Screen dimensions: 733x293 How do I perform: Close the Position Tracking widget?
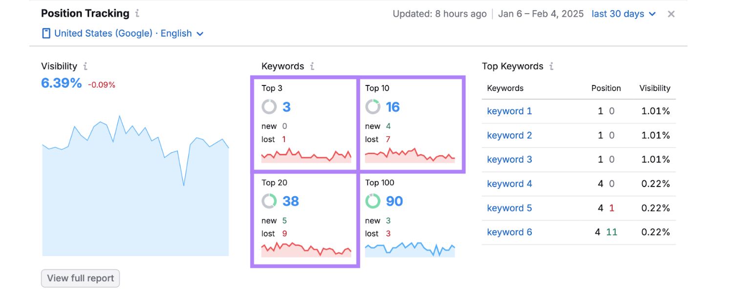tap(671, 14)
